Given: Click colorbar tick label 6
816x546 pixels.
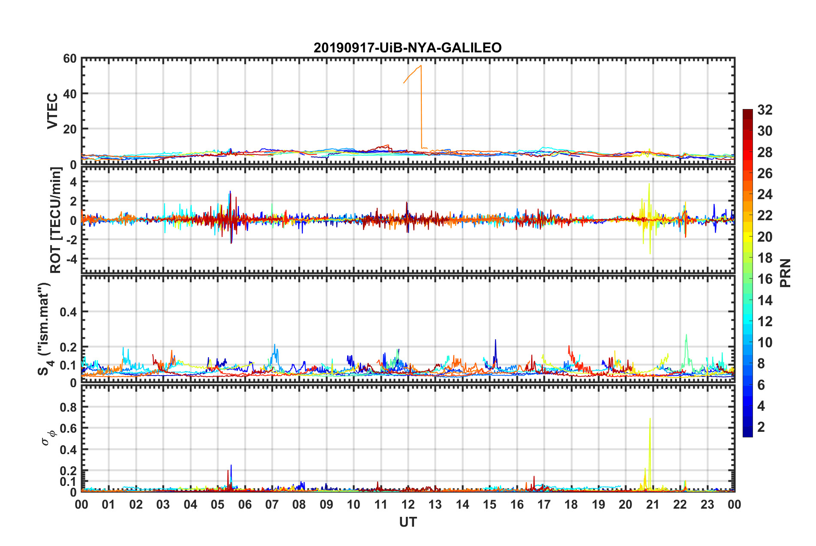Looking at the screenshot, I should pos(761,385).
